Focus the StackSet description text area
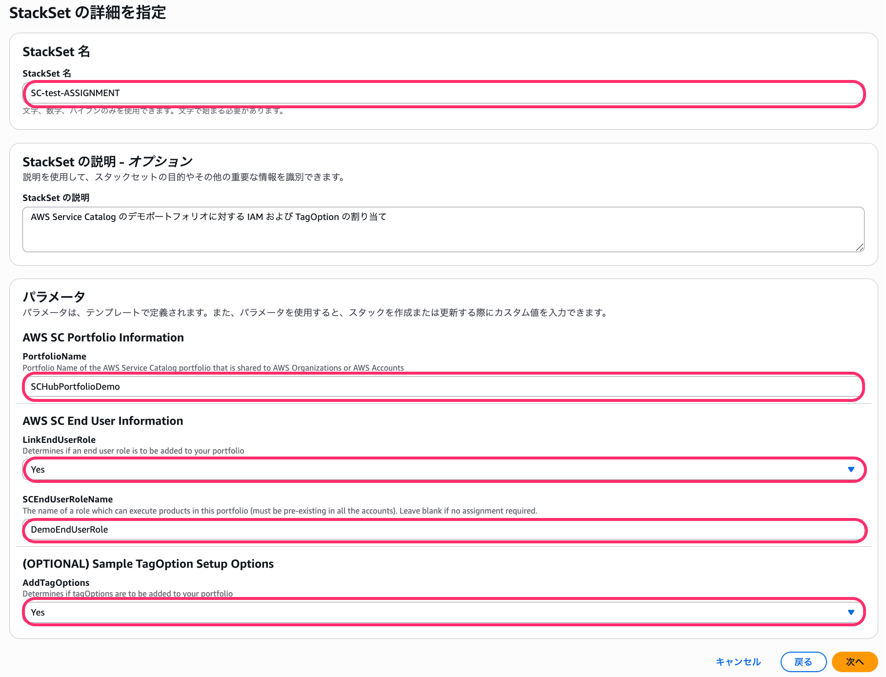Image resolution: width=886 pixels, height=677 pixels. (443, 229)
